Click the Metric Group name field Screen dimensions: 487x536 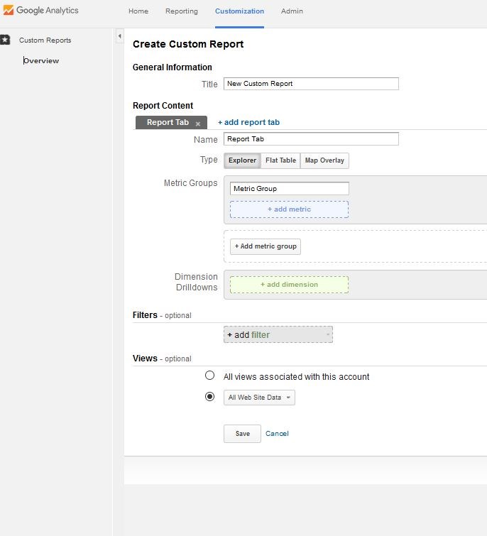(290, 188)
